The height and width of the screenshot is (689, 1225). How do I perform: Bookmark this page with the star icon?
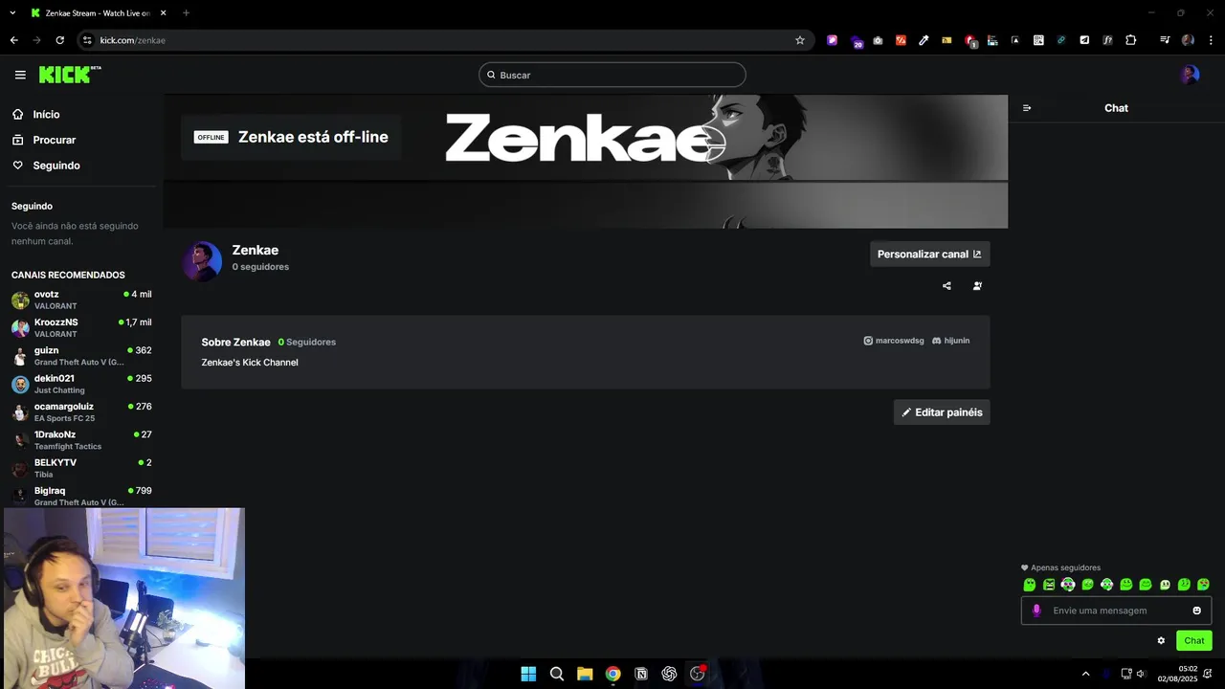click(x=800, y=40)
